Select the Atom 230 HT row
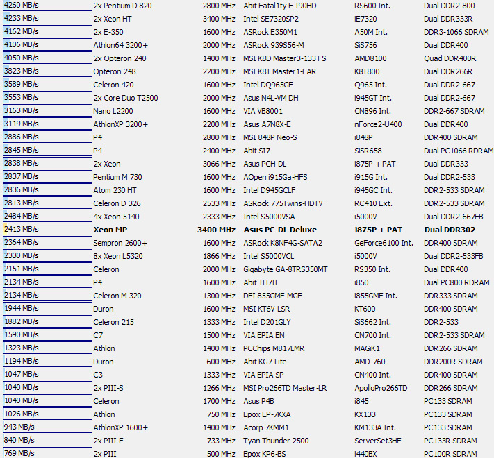494x458 pixels. click(115, 190)
